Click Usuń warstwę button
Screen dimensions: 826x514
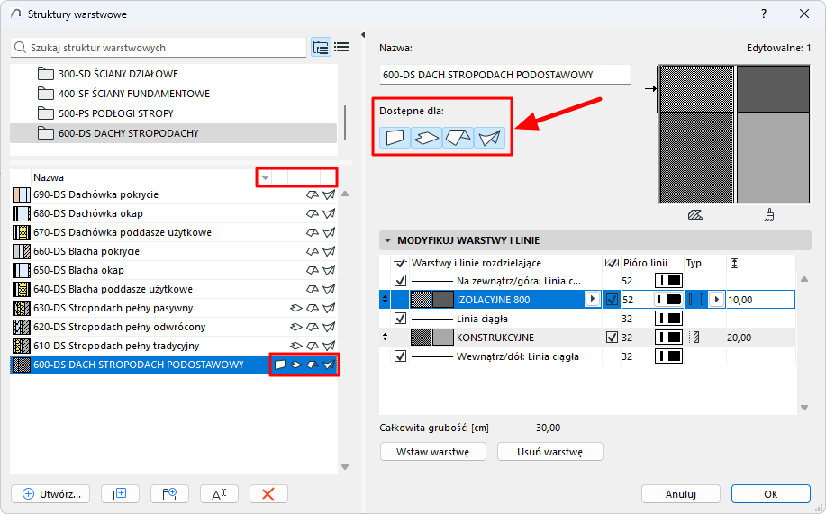(550, 452)
